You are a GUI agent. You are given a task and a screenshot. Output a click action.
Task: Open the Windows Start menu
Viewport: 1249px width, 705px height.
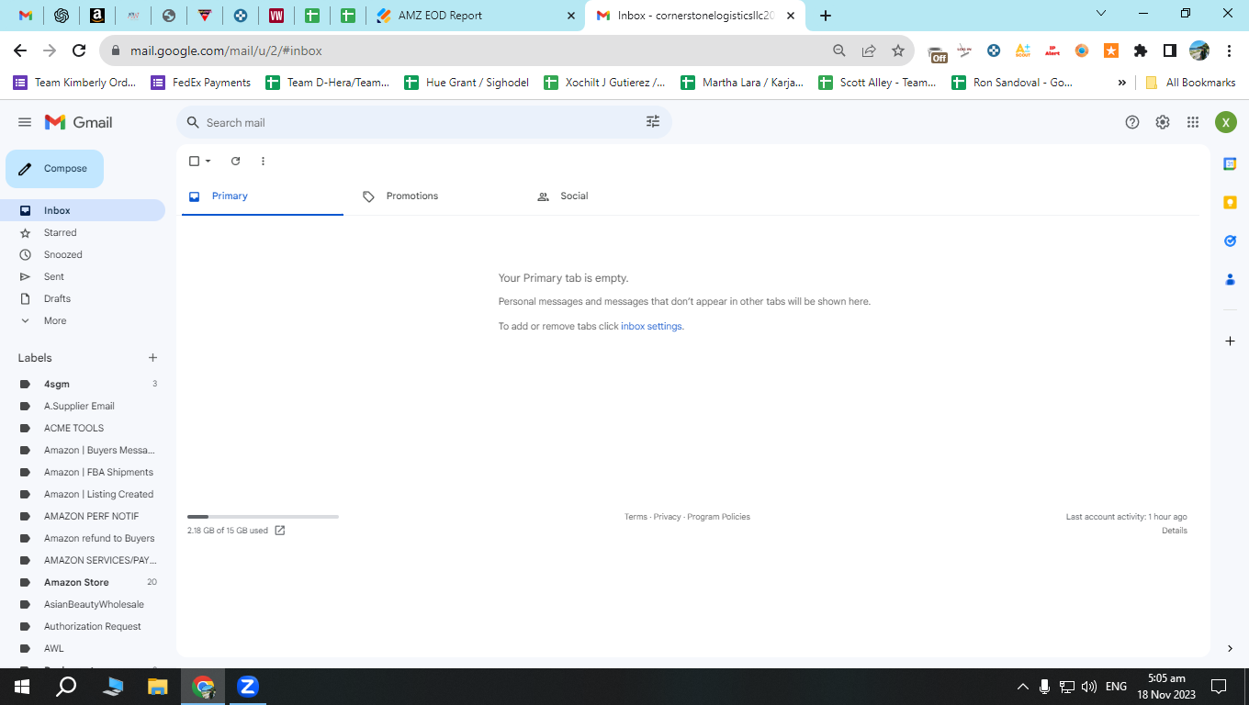point(22,687)
